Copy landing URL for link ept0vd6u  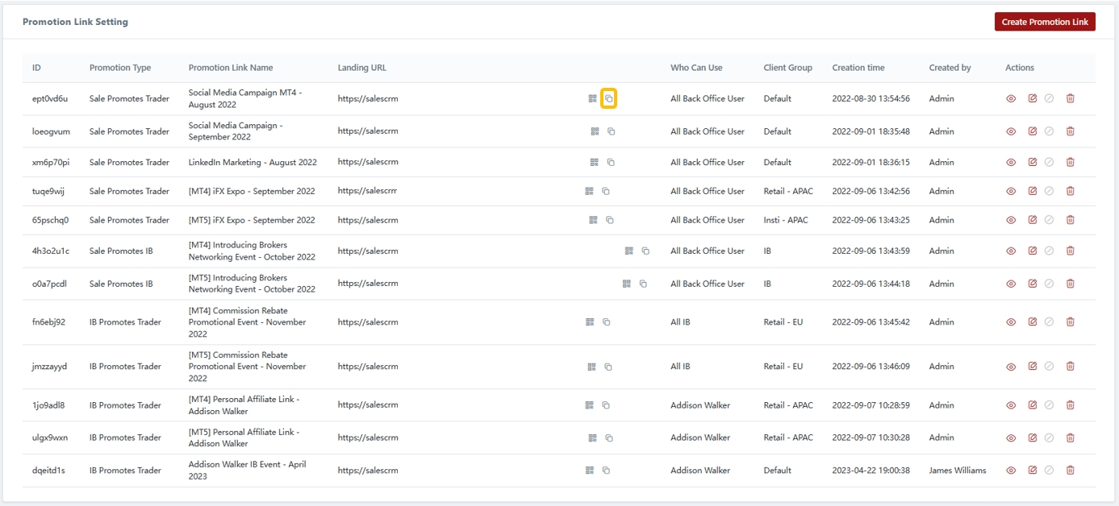click(x=609, y=98)
